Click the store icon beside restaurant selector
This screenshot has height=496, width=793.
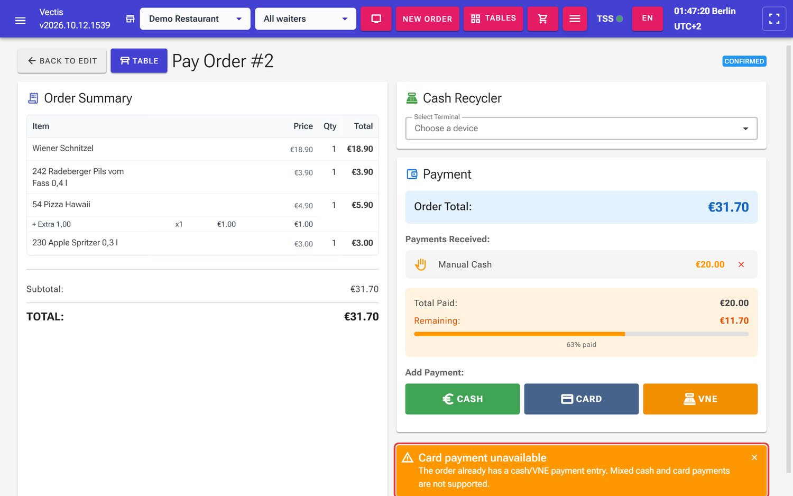tap(130, 19)
